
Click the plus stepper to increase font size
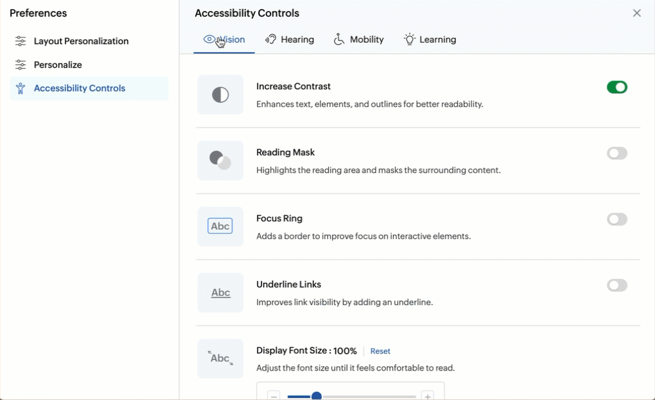tap(427, 396)
